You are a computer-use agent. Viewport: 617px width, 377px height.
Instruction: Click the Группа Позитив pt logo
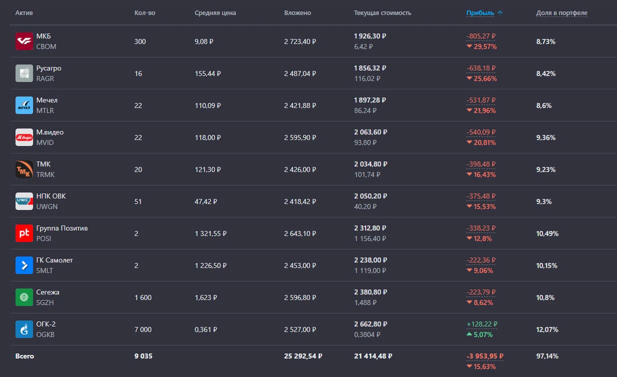[x=24, y=233]
